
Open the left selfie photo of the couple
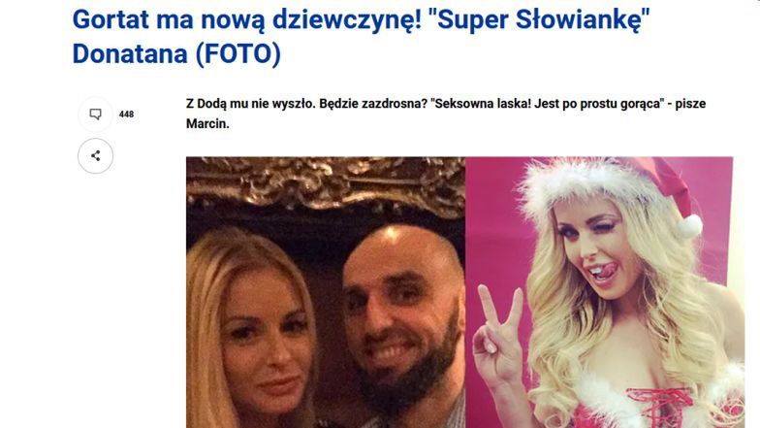(x=326, y=292)
